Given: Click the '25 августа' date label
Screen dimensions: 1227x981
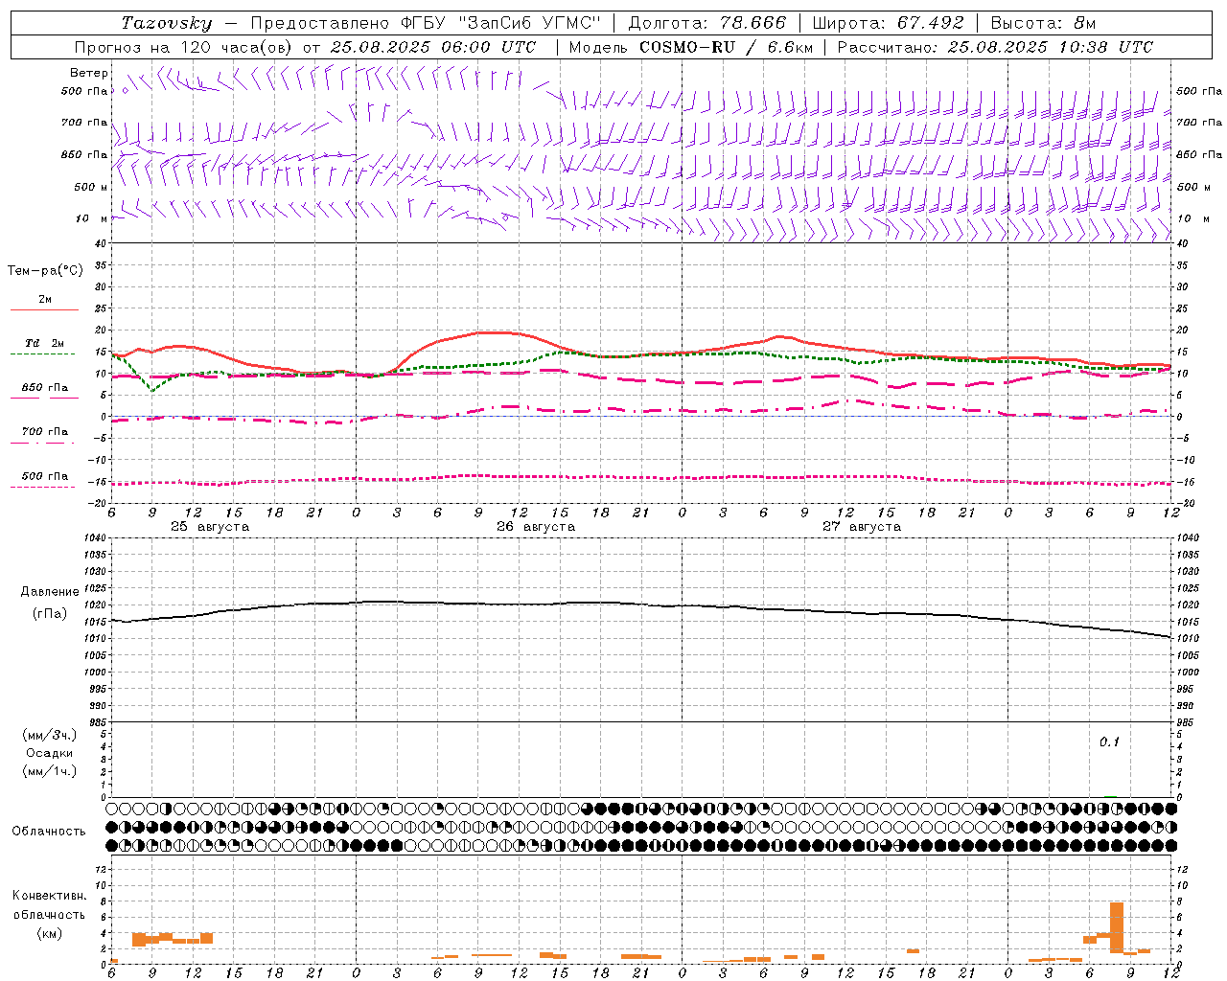Looking at the screenshot, I should point(210,527).
